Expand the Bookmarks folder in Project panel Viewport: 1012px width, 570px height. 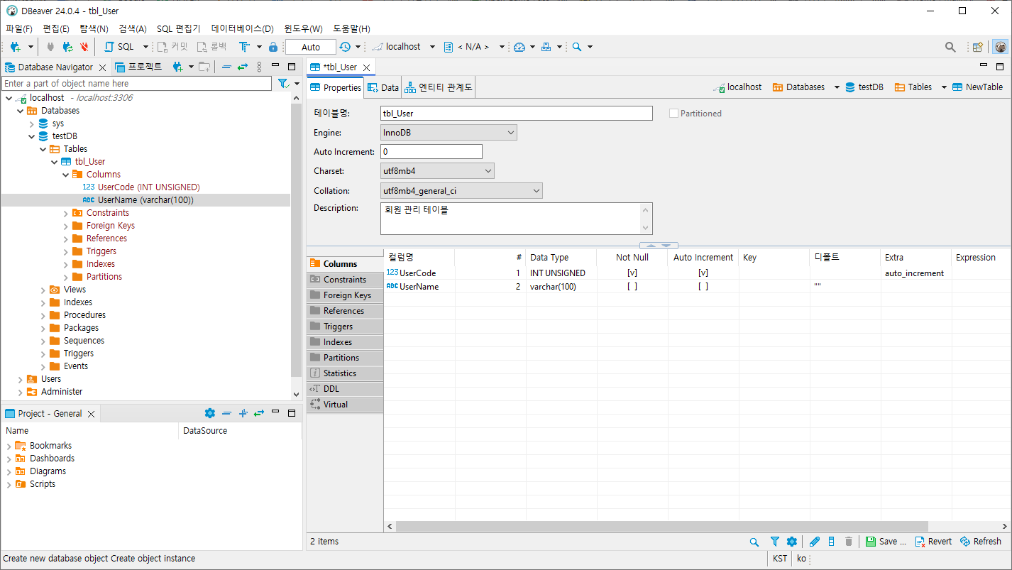(x=9, y=446)
